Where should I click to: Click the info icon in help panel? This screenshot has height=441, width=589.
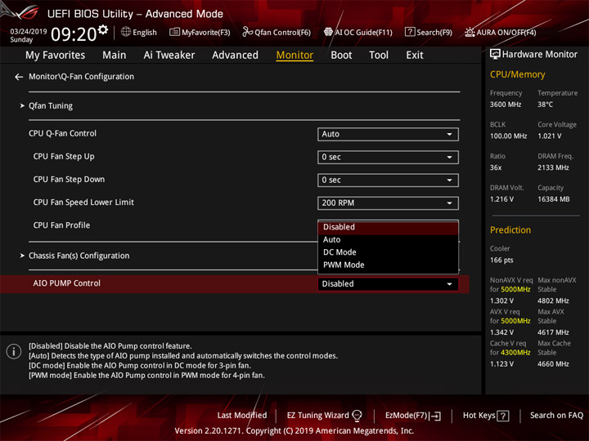coord(14,351)
